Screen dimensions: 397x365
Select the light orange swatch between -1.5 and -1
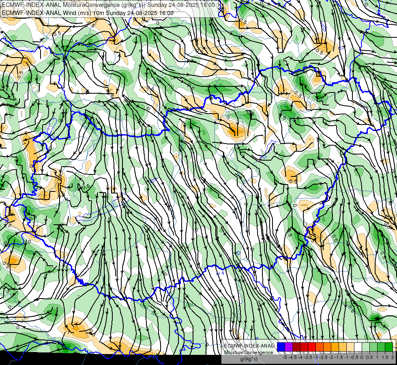pyautogui.click(x=343, y=347)
